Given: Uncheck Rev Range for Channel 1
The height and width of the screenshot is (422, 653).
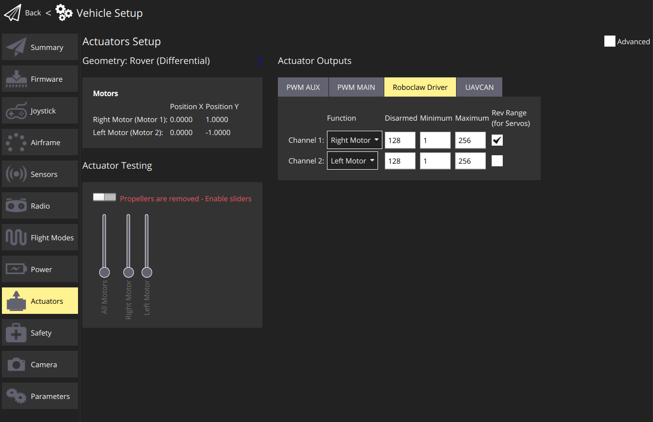Looking at the screenshot, I should coord(497,140).
